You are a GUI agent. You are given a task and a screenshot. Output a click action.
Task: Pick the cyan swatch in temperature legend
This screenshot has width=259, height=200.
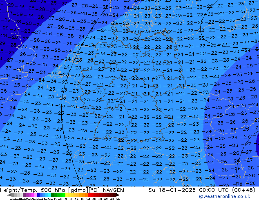coord(49,195)
